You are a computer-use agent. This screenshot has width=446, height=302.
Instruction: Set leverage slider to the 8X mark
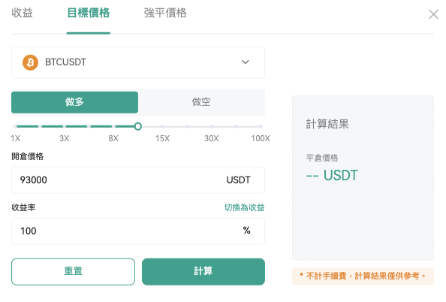113,126
